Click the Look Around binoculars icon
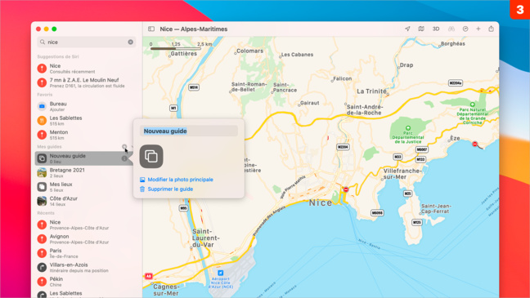The image size is (530, 298). [451, 29]
